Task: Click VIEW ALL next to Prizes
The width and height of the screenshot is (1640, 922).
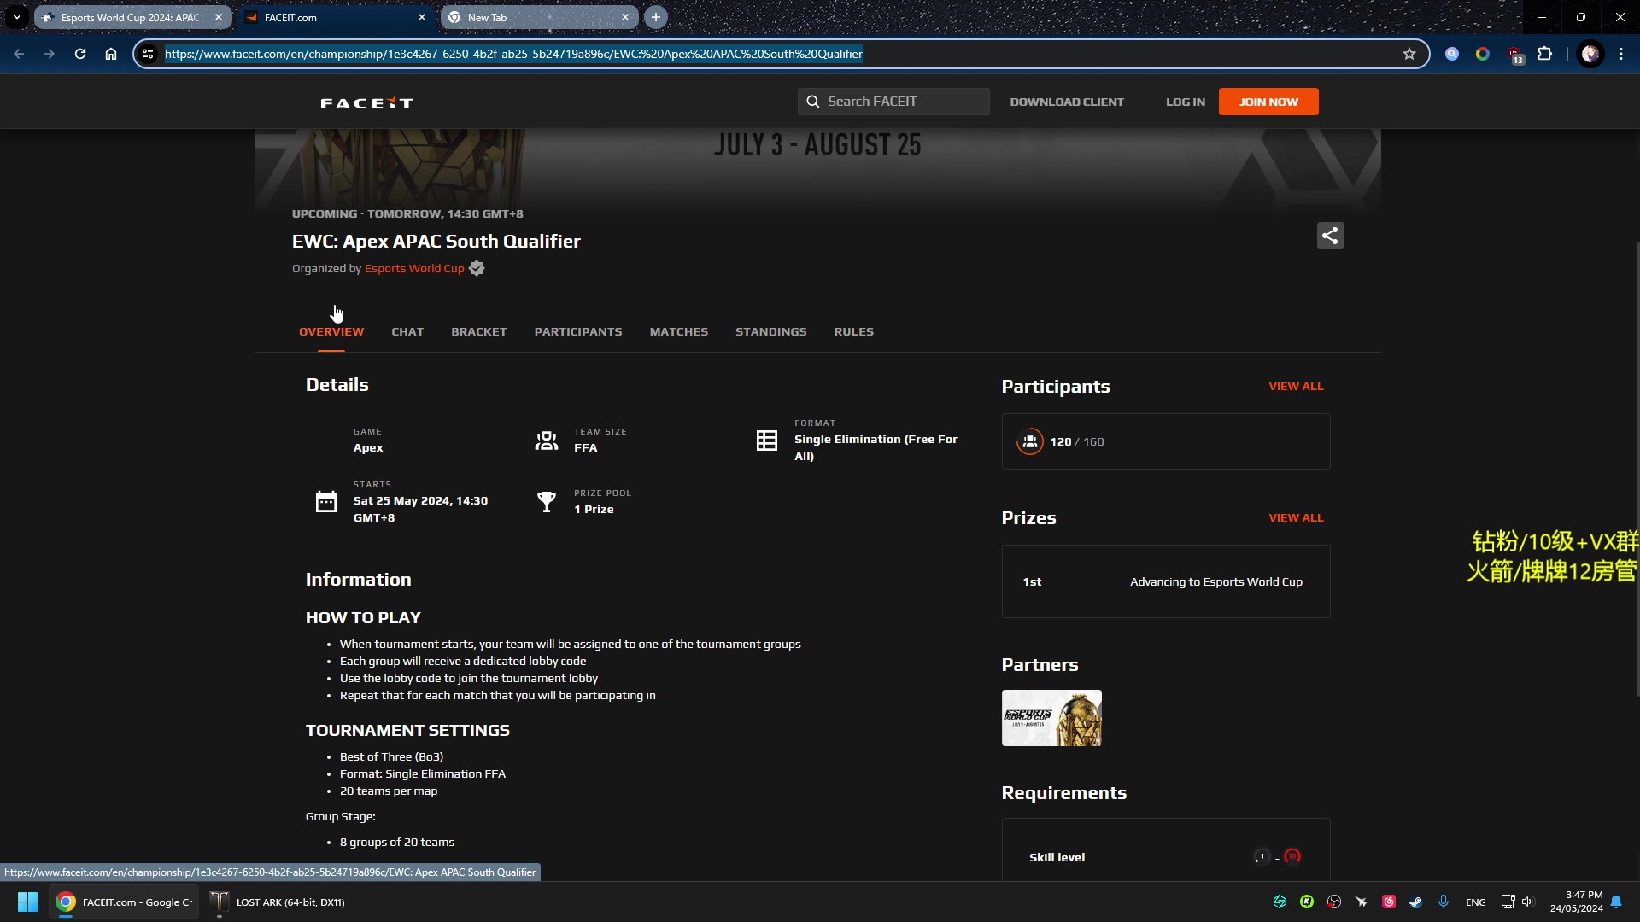Action: (x=1295, y=517)
